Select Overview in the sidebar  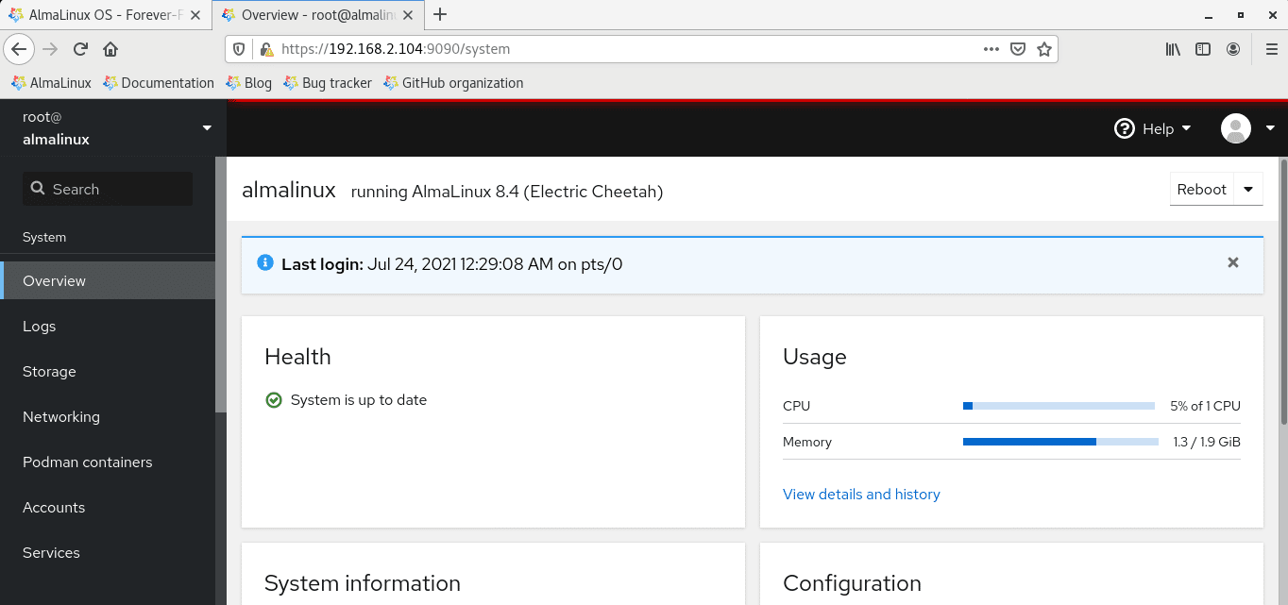click(x=108, y=280)
